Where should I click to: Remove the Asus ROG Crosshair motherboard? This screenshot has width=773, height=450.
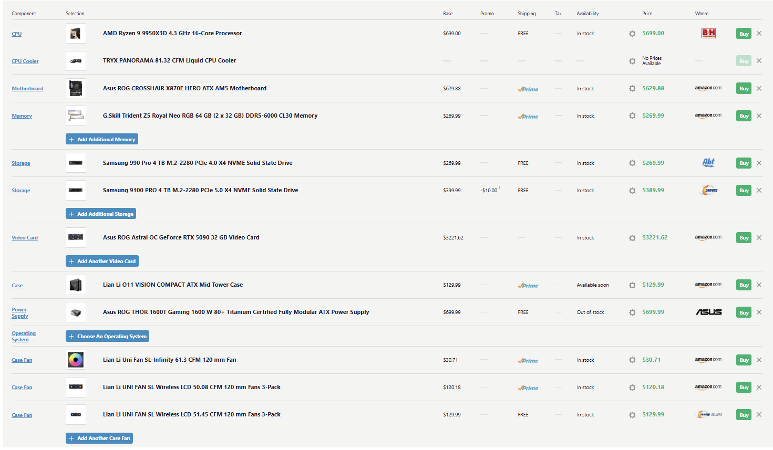tap(759, 88)
